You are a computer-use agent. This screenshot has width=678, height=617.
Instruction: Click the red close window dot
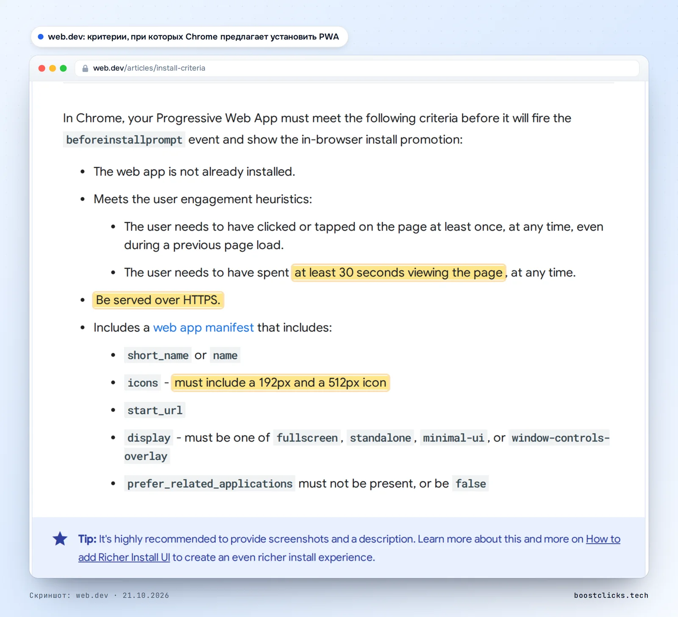click(42, 68)
